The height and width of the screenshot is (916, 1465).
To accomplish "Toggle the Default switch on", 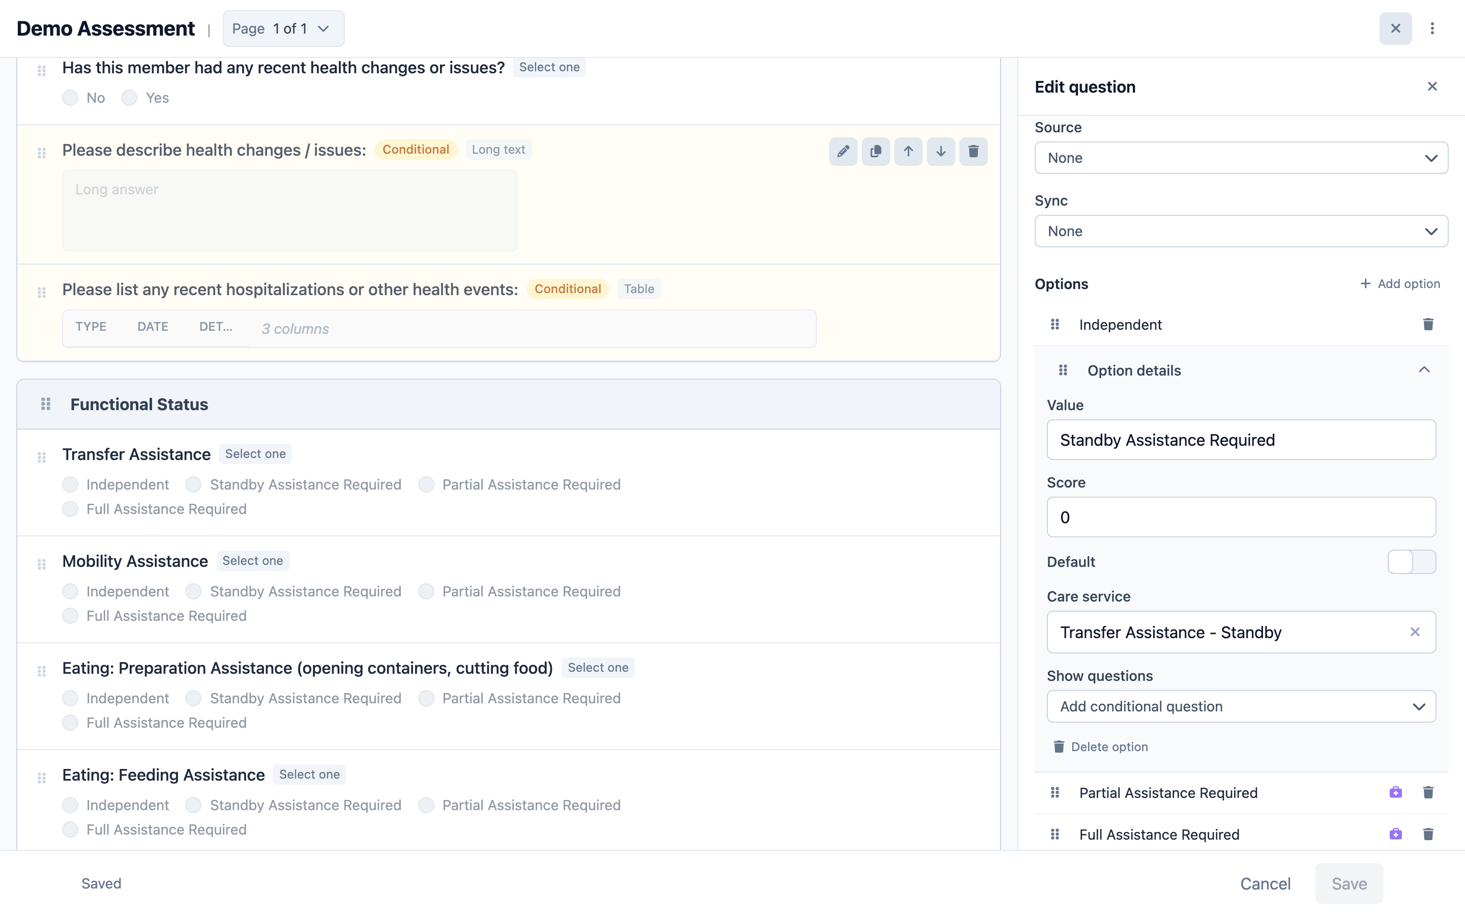I will tap(1411, 562).
